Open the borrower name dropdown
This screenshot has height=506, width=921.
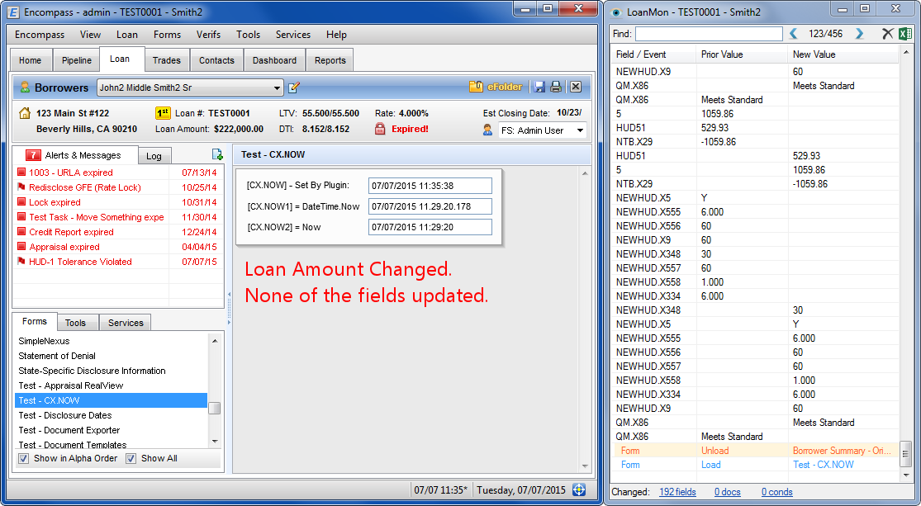(277, 88)
